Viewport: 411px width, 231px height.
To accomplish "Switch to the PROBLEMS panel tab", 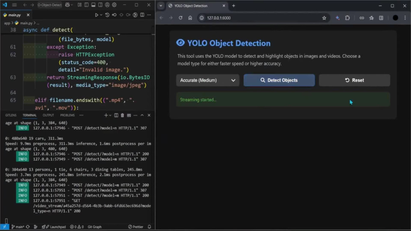I will click(67, 115).
